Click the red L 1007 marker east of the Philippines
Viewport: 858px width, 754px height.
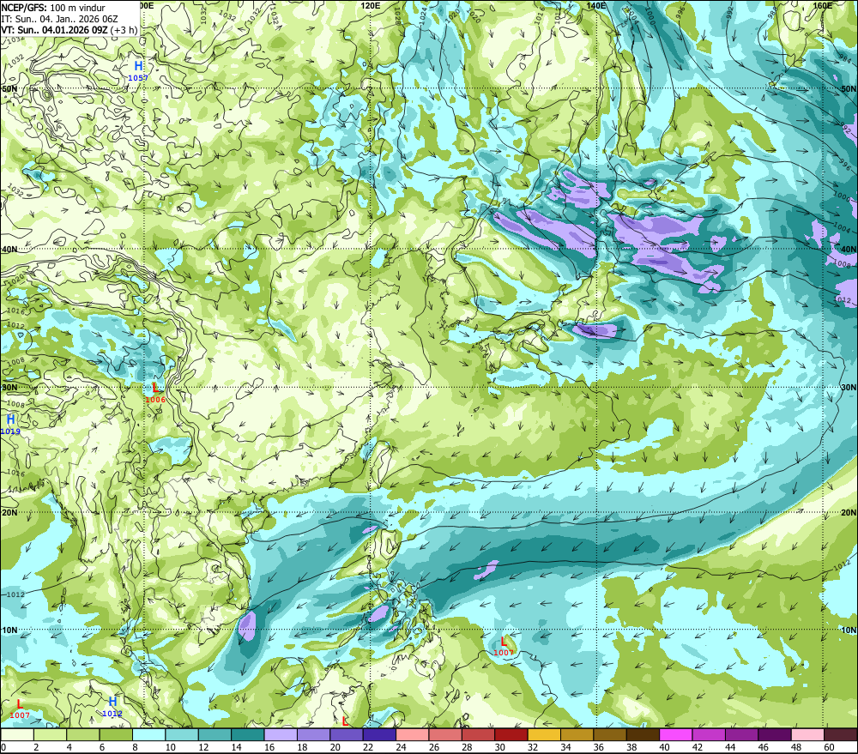coord(504,642)
